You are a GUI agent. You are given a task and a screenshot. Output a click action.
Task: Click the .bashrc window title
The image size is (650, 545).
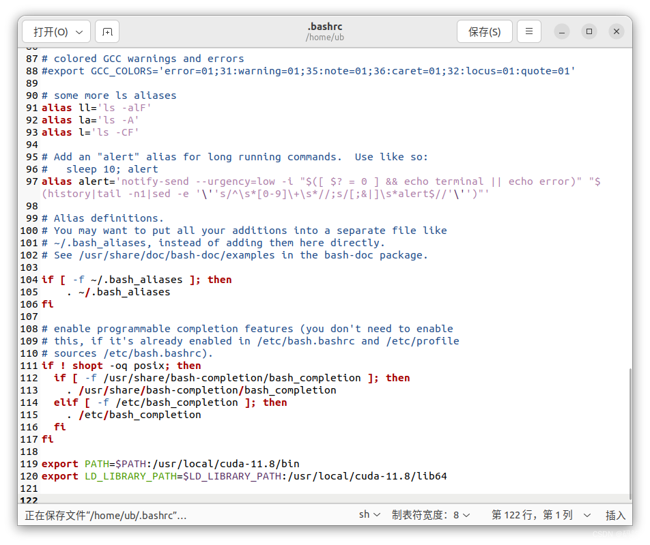tap(325, 27)
